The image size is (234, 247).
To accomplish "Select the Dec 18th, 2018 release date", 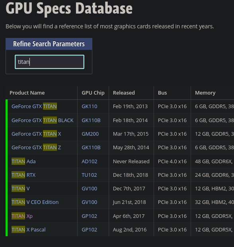I will click(131, 175).
